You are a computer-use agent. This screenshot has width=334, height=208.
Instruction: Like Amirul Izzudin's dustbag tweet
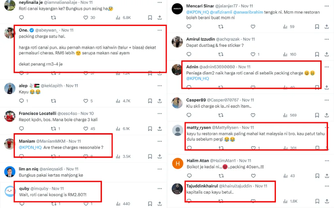253,54
